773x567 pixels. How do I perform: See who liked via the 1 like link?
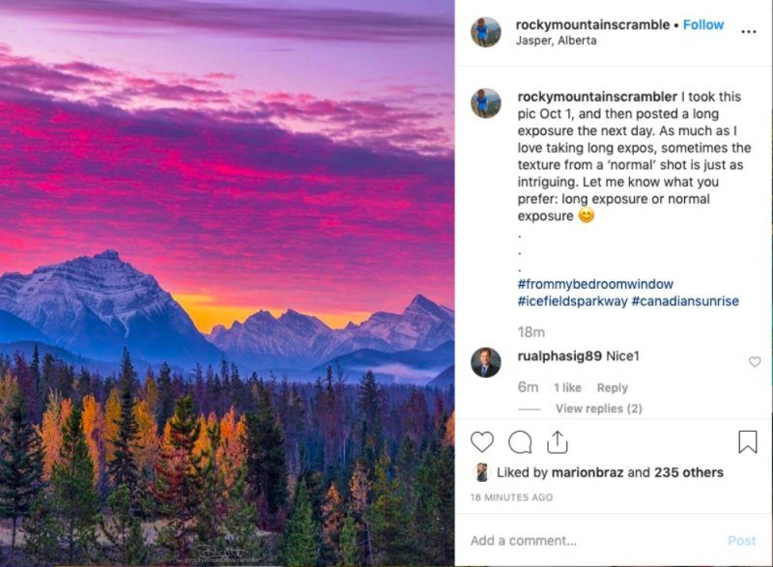[x=566, y=385]
